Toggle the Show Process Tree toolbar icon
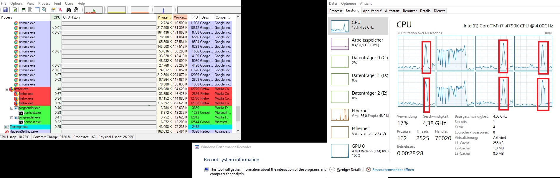This screenshot has height=178, width=560. click(30, 10)
